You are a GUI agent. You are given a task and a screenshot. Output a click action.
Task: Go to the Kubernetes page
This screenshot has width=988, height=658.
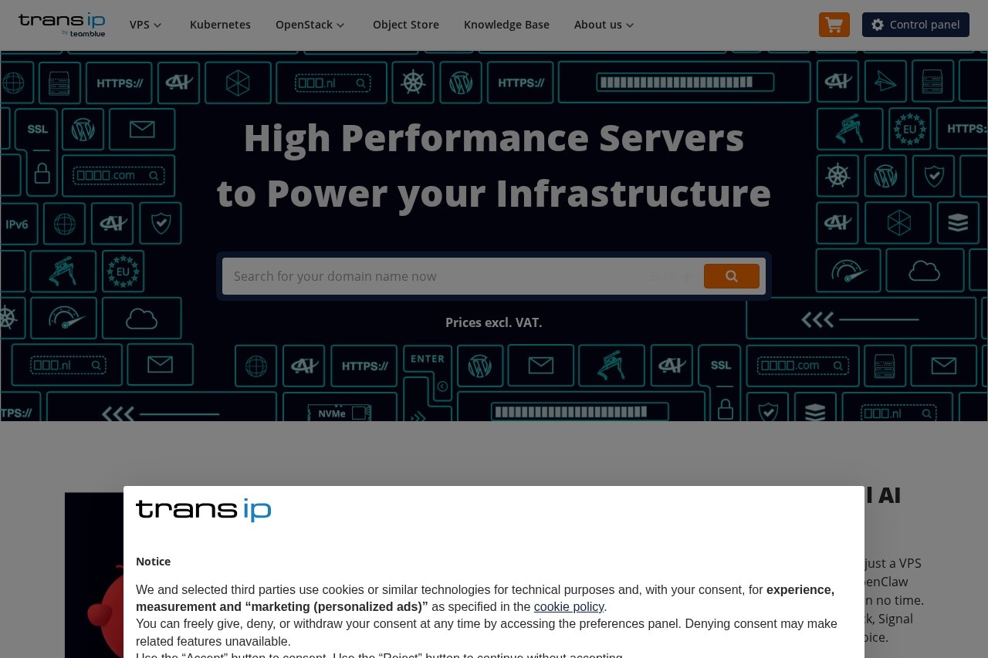[x=220, y=25]
